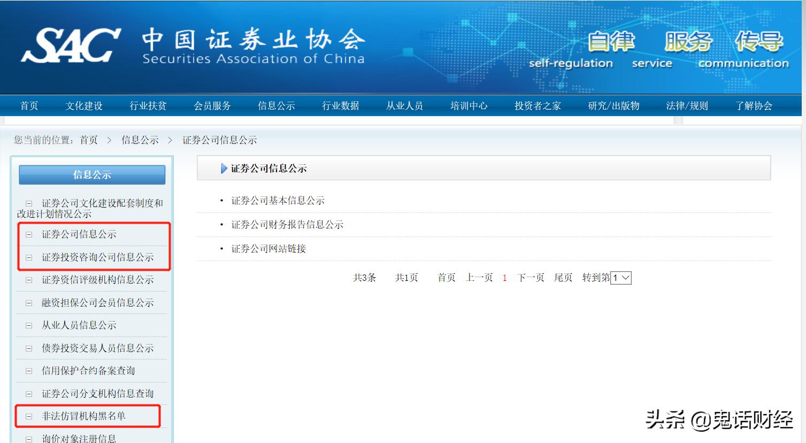Click 下一页 in the pagination bar
This screenshot has height=443, width=806.
pyautogui.click(x=531, y=277)
